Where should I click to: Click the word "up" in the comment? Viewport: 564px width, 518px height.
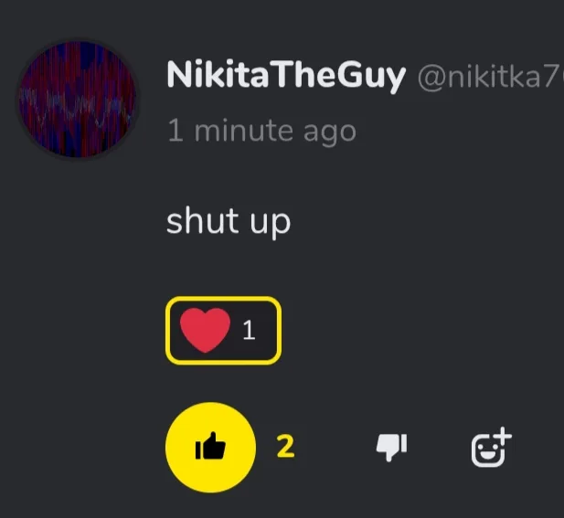[x=271, y=225]
